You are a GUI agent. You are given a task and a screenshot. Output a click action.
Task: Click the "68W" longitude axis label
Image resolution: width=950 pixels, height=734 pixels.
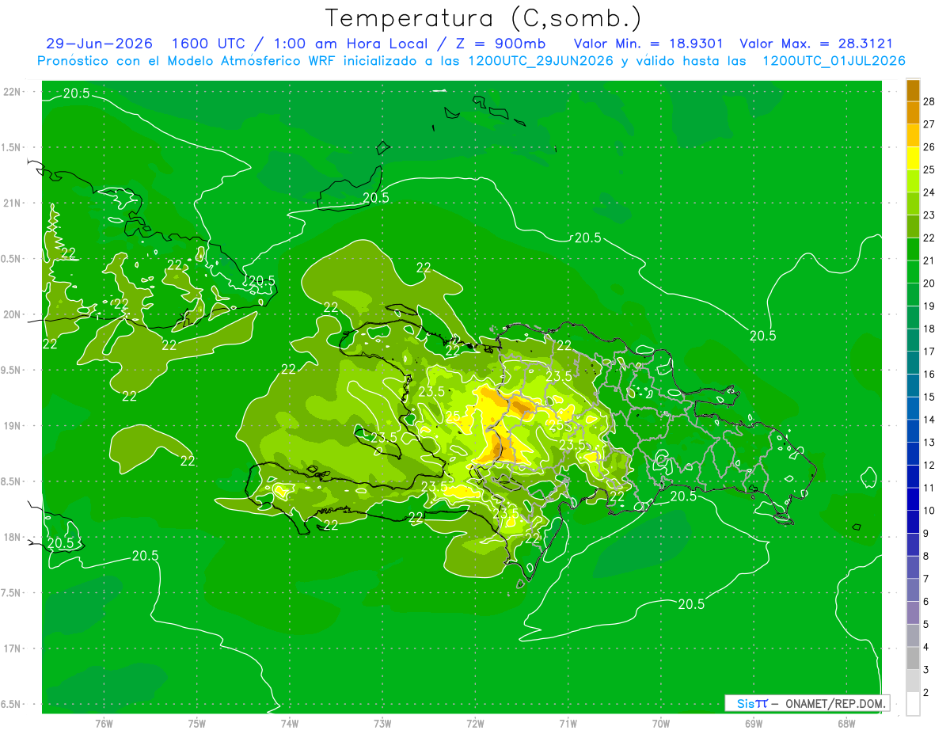point(846,723)
